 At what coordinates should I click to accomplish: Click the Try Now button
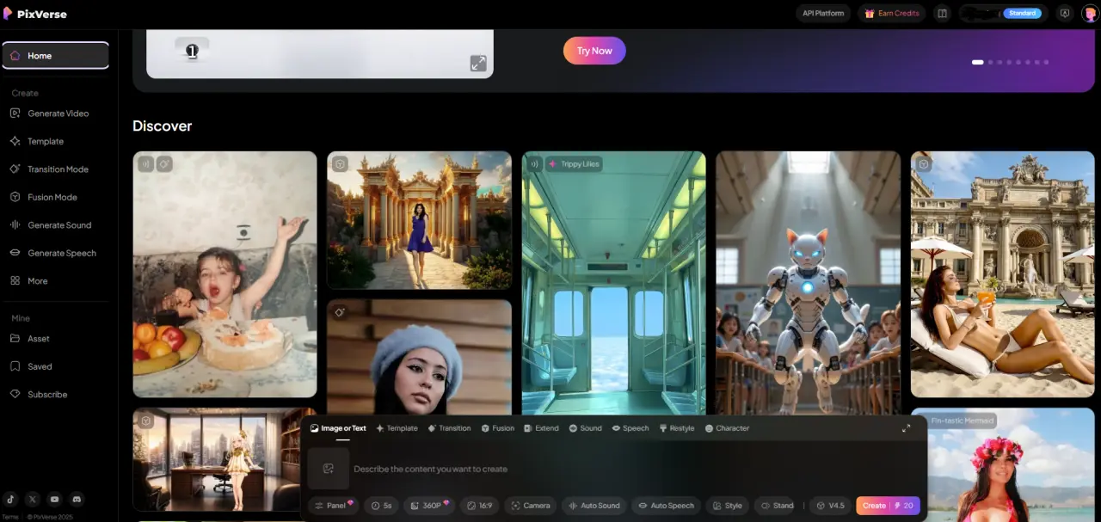(x=594, y=51)
